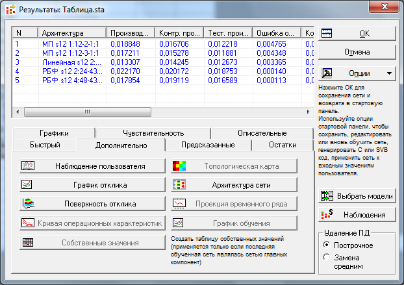Click the Выбрать модели icon
Image resolution: width=404 pixels, height=285 pixels.
click(x=327, y=196)
